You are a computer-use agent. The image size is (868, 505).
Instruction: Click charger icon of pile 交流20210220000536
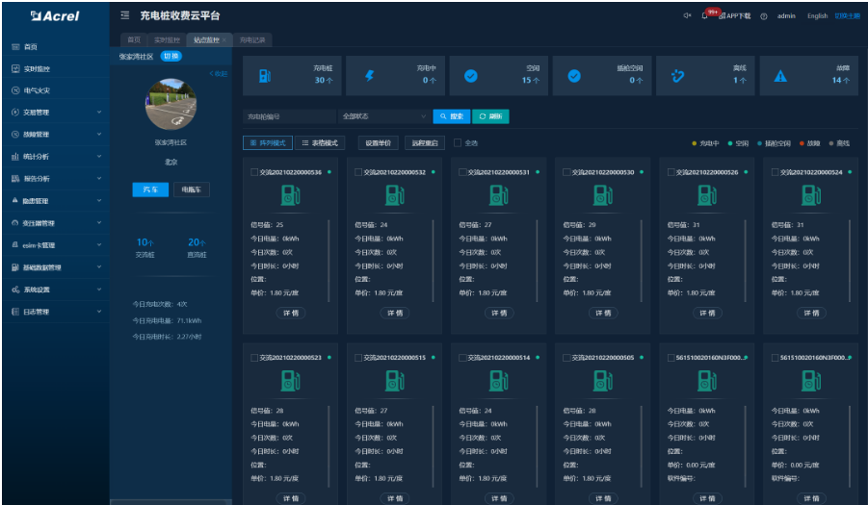290,195
